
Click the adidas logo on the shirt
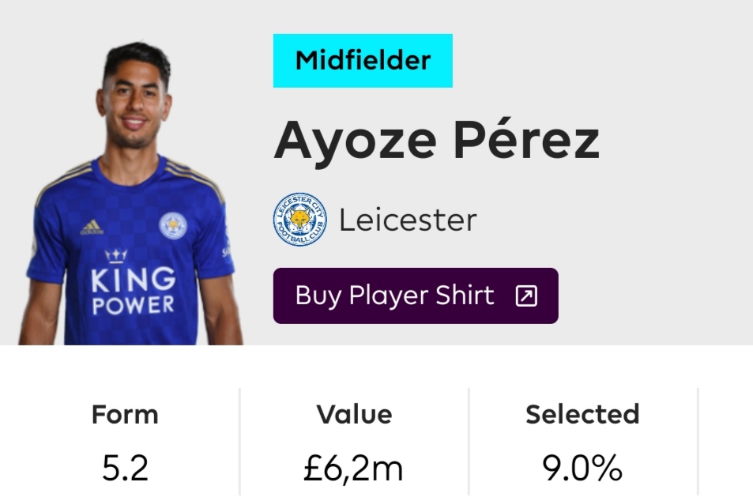pos(91,228)
